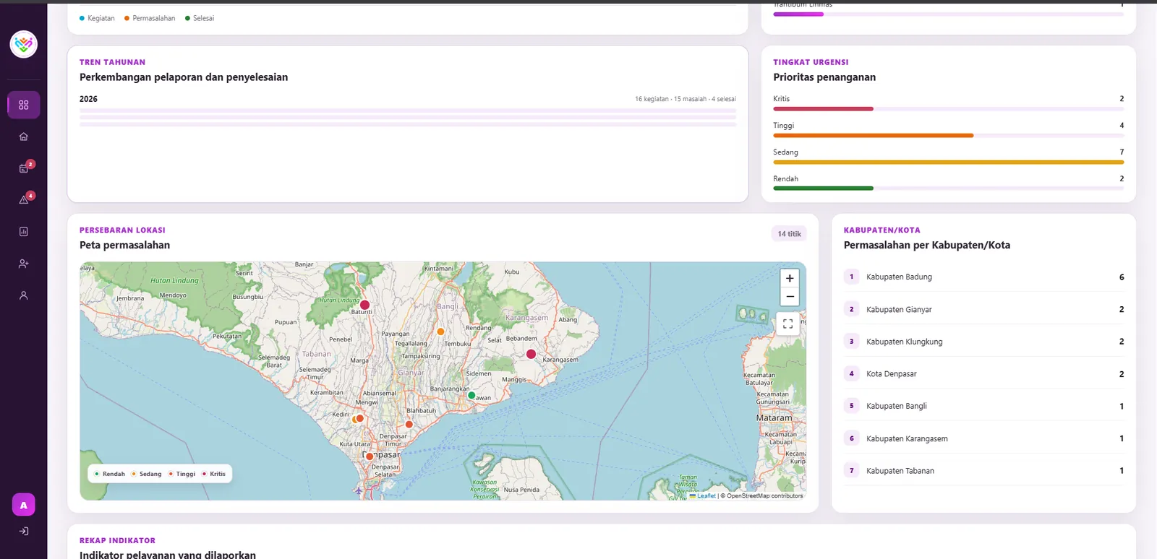Viewport: 1157px width, 559px height.
Task: Go to the home icon in sidebar
Action: pos(24,136)
